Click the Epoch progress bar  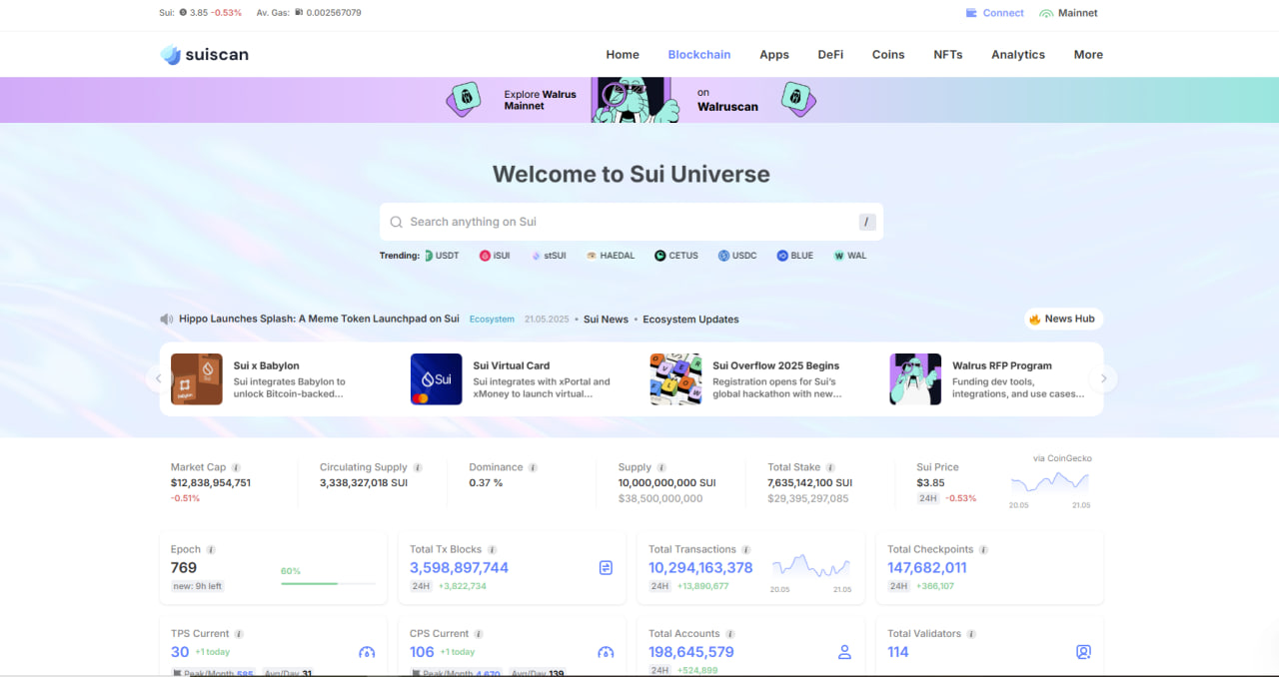tap(328, 583)
